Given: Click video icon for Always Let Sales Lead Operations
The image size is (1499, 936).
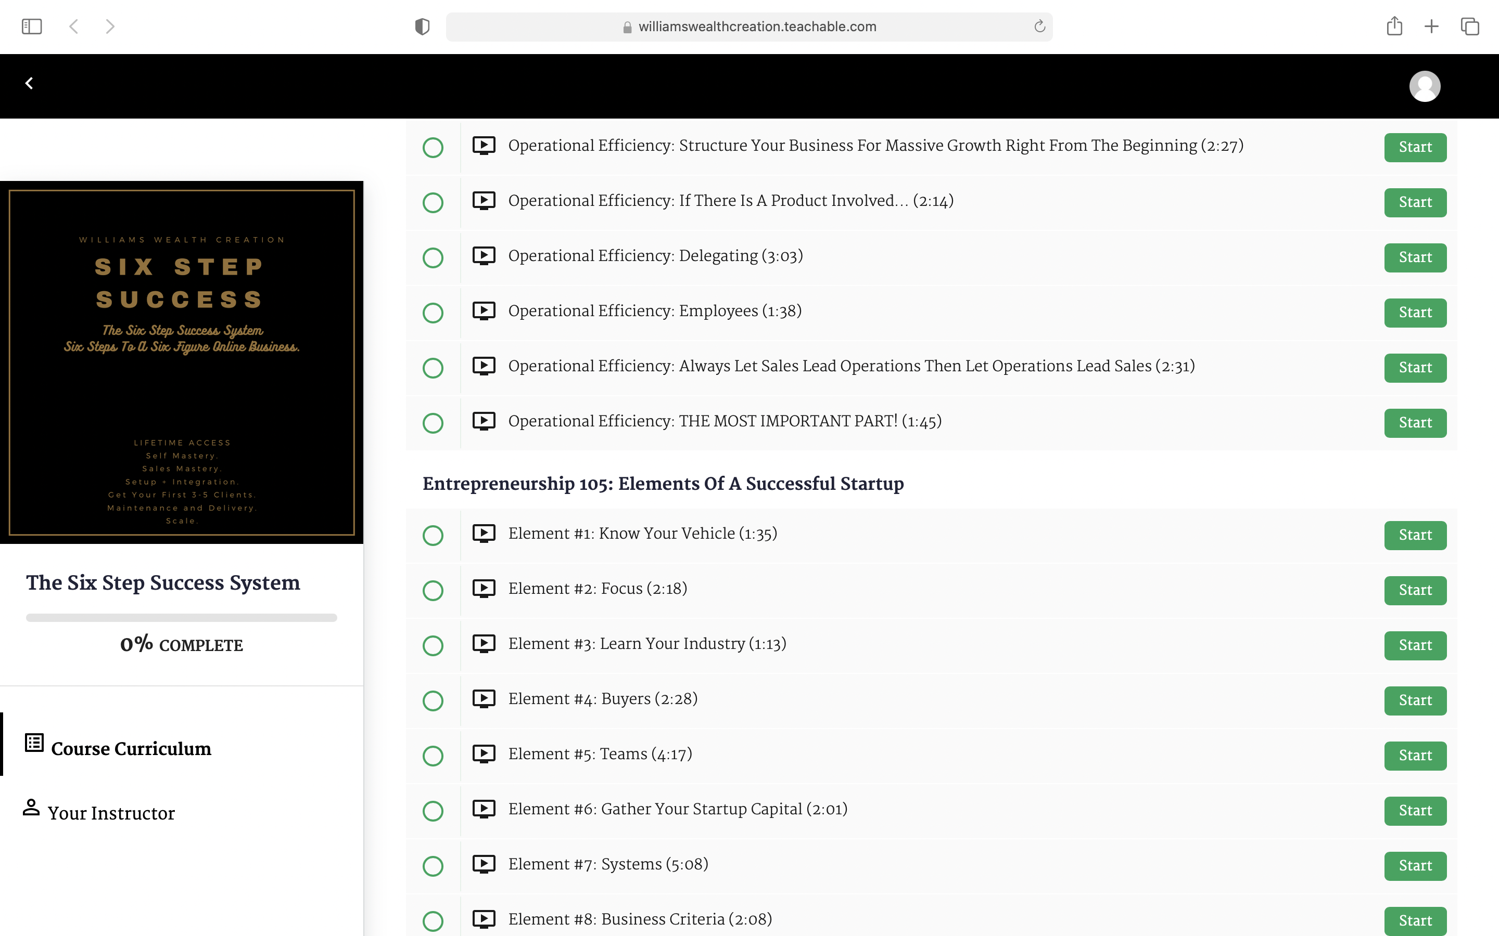Looking at the screenshot, I should point(484,366).
